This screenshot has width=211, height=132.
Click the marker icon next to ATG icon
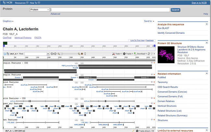pyautogui.click(x=85, y=54)
